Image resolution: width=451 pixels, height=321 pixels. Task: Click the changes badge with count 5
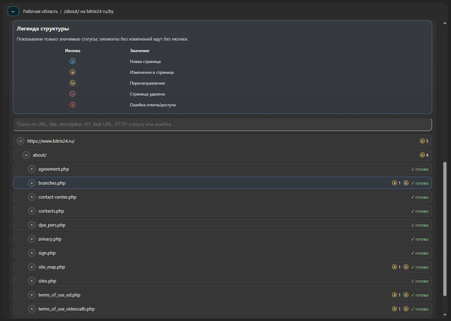click(424, 141)
